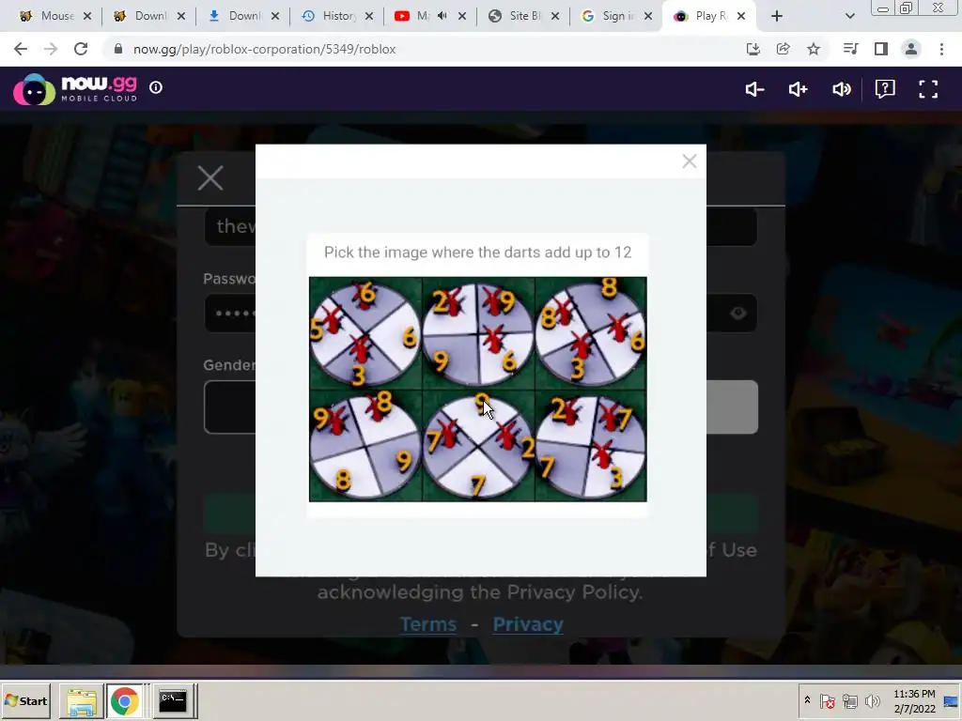Pick the bottom-middle dartboard with 7 and 2 darts
Screen dimensions: 962x721
pos(478,446)
